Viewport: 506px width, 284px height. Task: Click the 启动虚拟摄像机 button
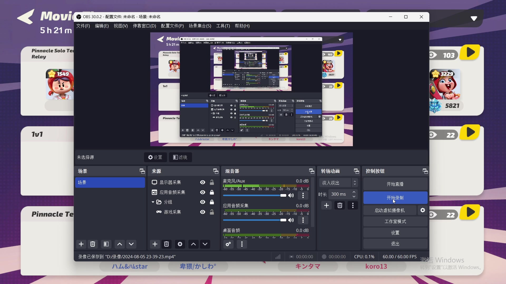(x=390, y=210)
